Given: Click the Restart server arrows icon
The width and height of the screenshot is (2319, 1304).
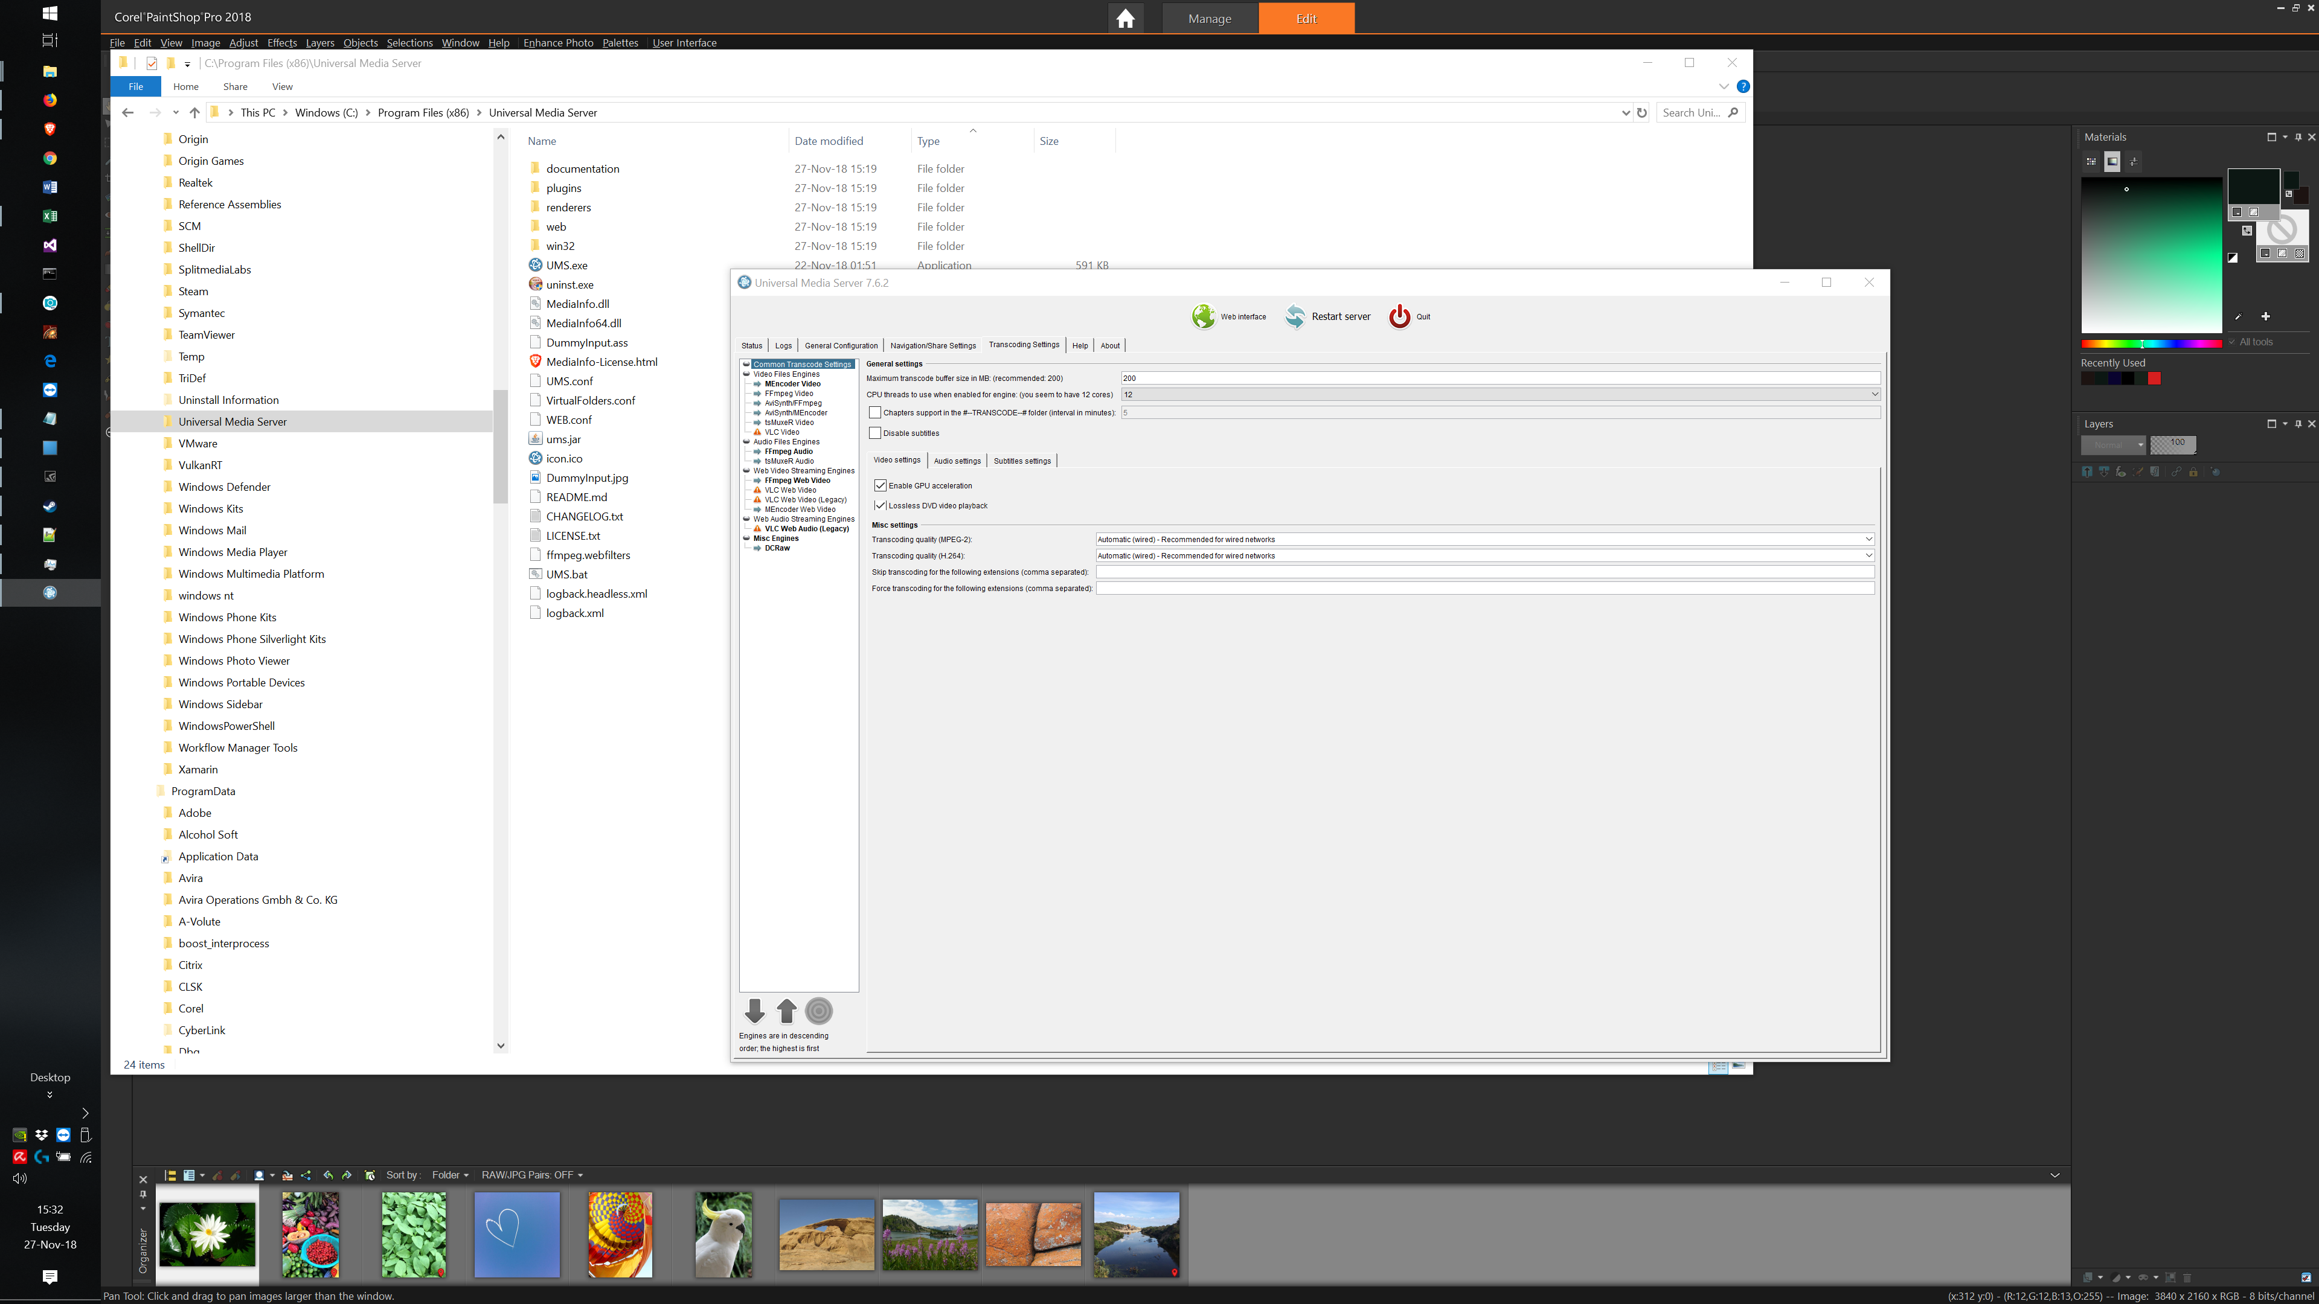Looking at the screenshot, I should (x=1295, y=316).
